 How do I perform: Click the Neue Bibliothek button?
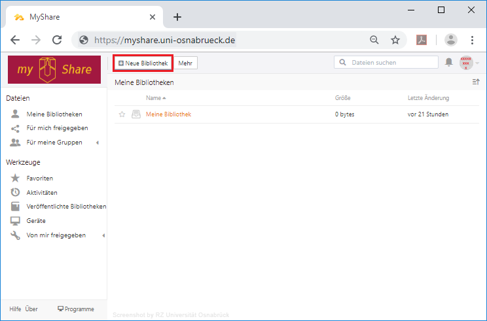pos(143,63)
